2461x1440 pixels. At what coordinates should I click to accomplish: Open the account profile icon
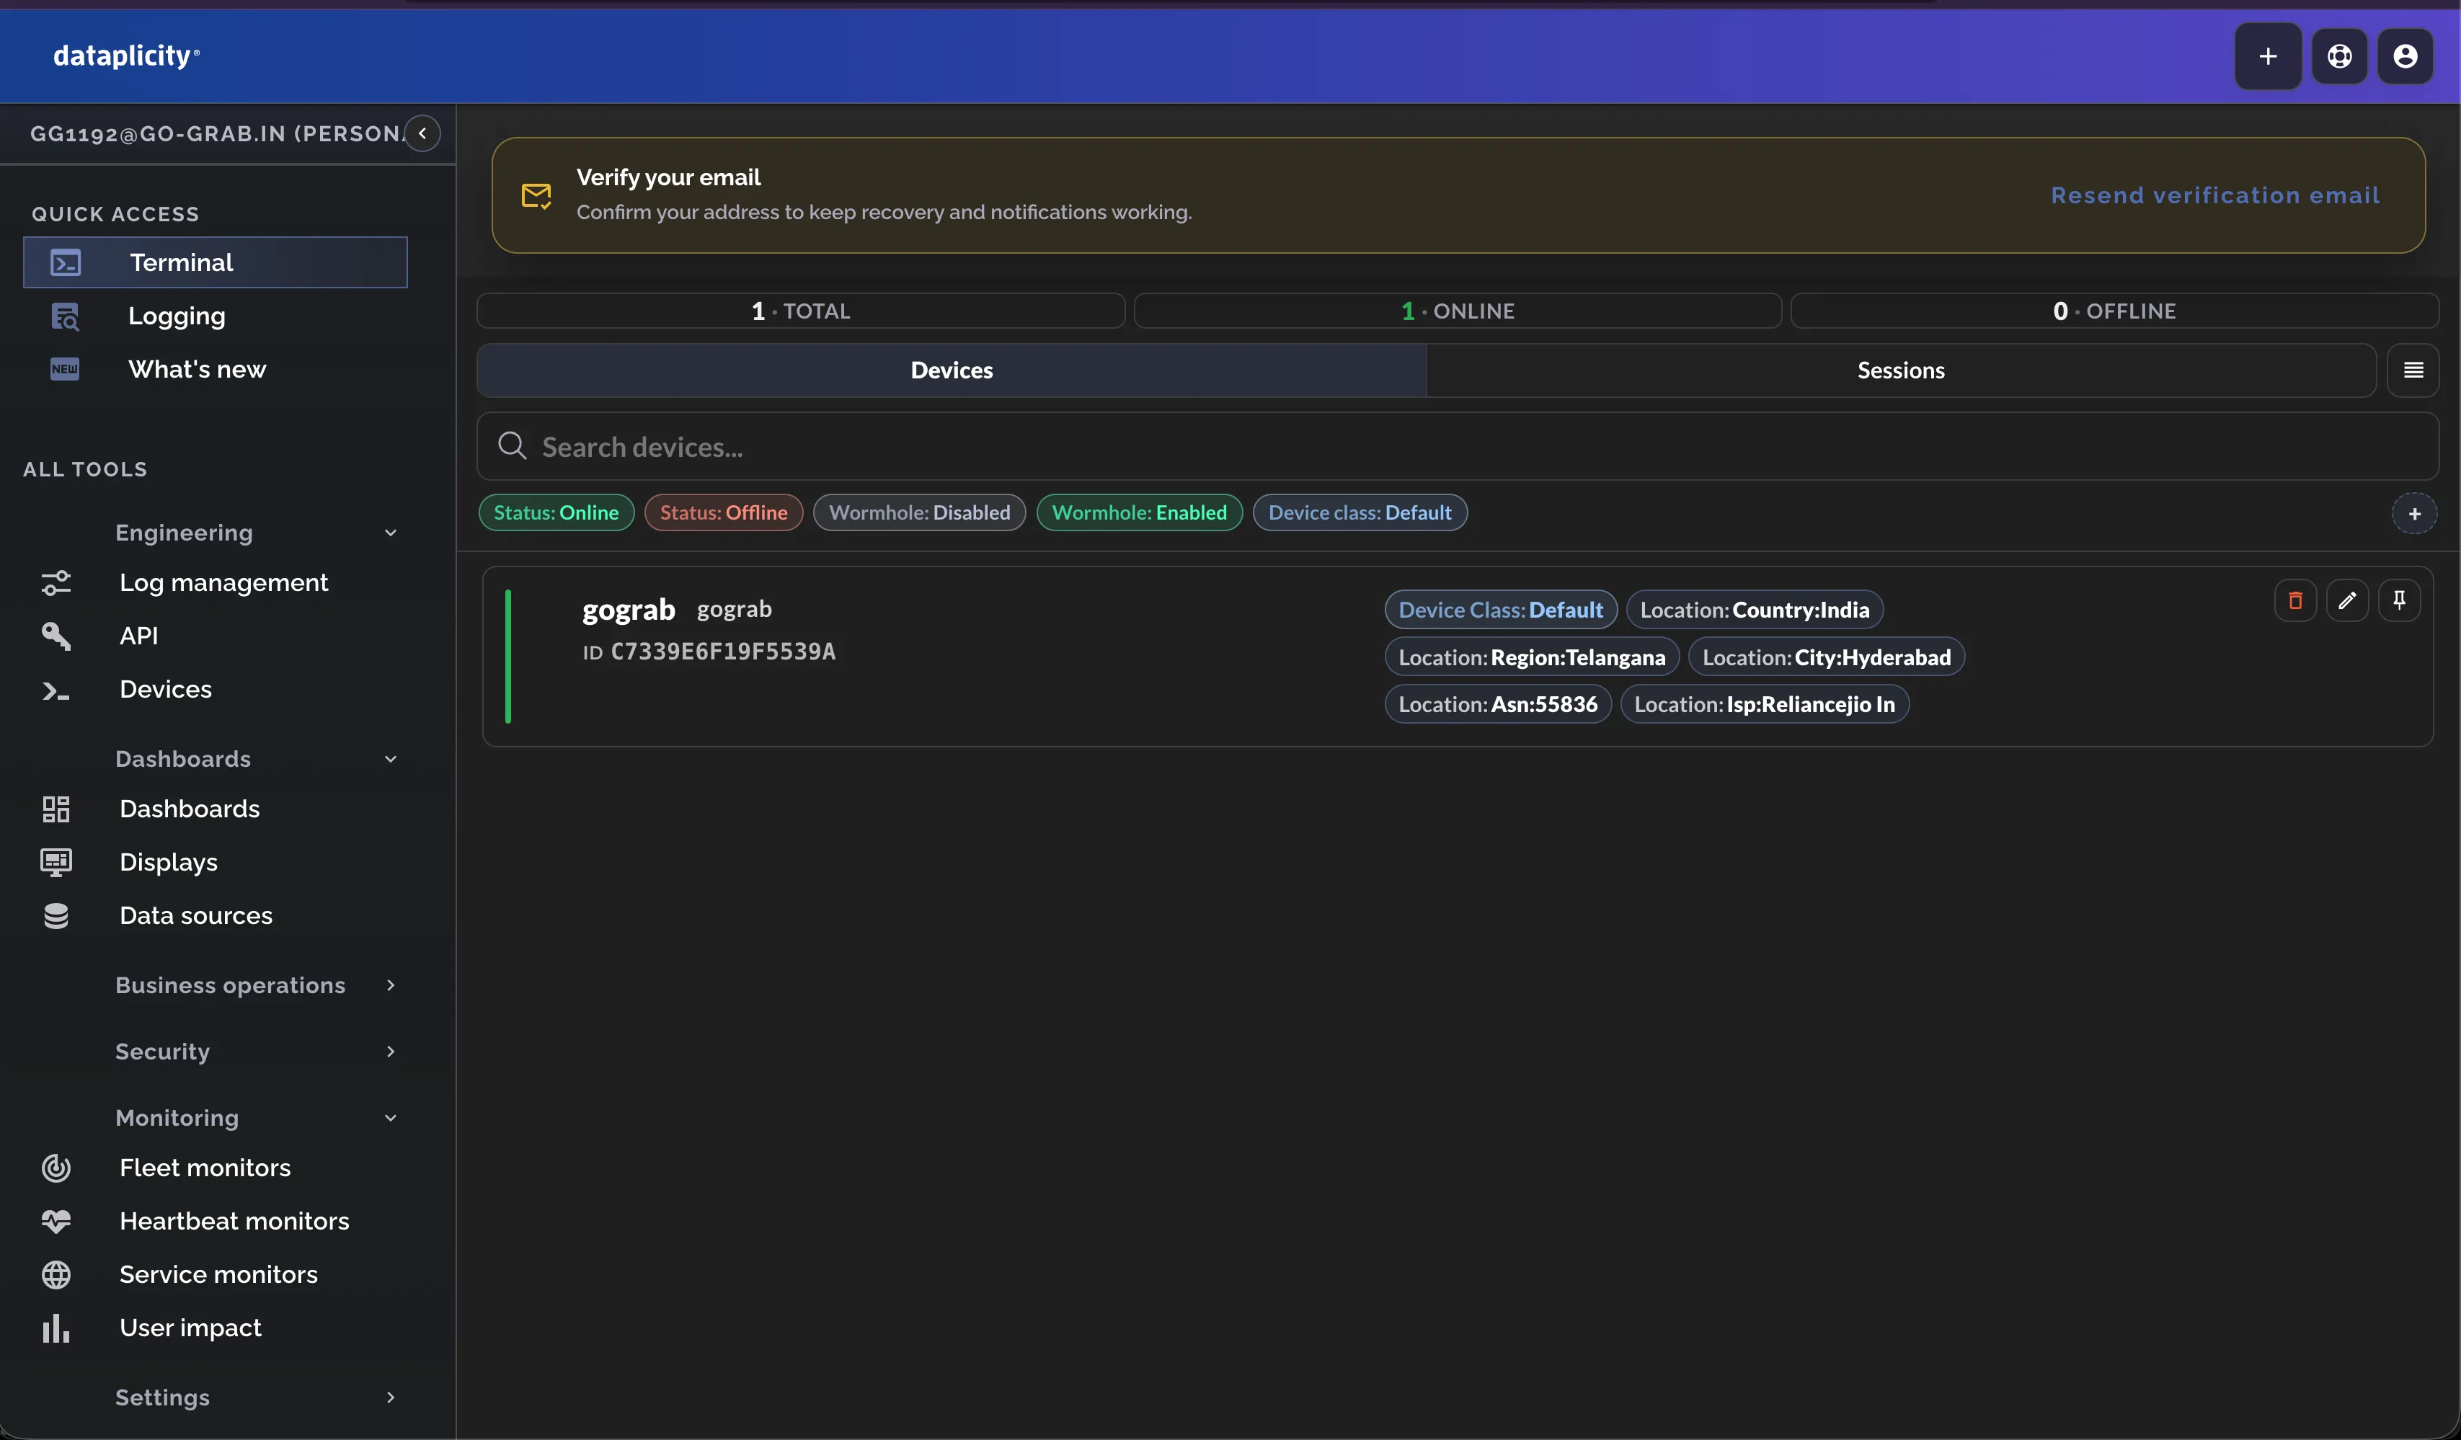click(x=2405, y=57)
